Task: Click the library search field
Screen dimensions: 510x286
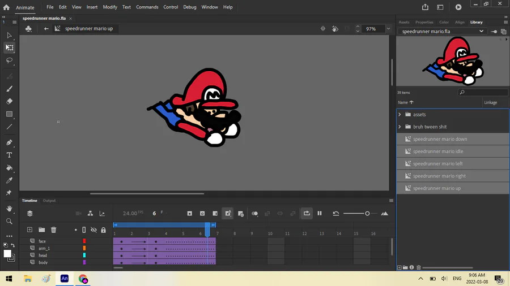Action: coord(483,93)
